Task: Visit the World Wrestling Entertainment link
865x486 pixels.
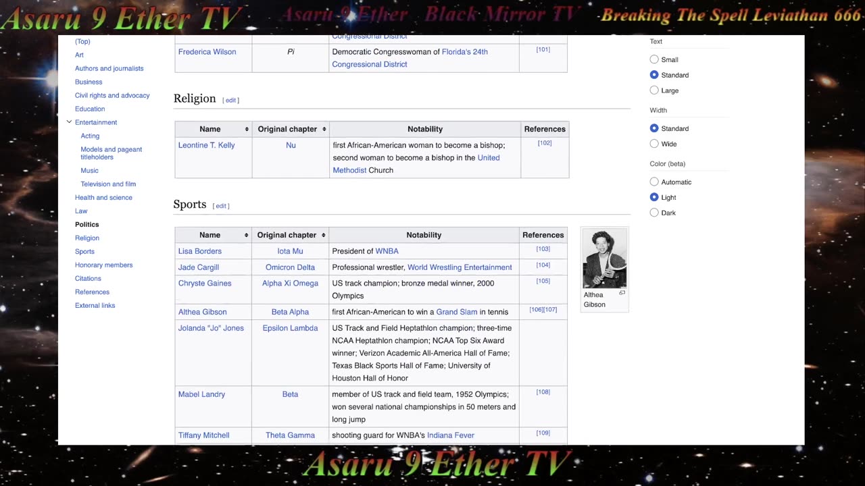Action: [x=460, y=267]
